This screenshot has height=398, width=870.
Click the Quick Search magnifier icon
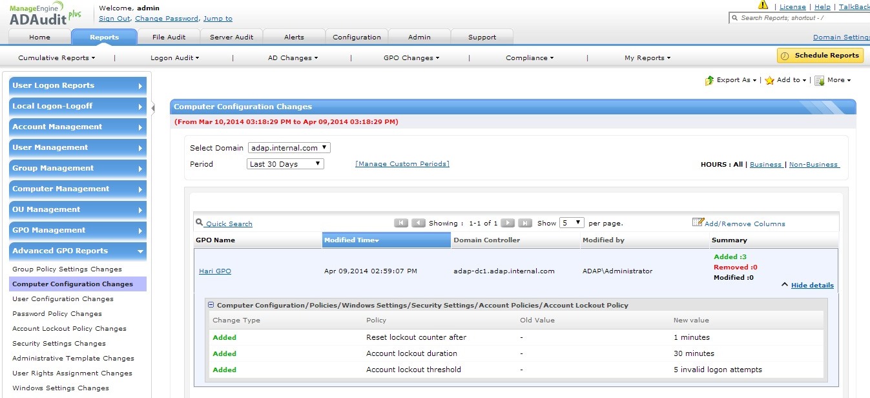(200, 223)
